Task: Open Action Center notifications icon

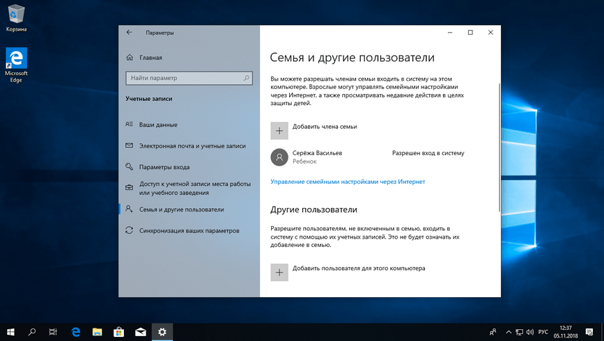Action: tap(589, 332)
